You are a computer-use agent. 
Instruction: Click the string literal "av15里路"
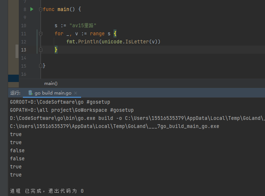click(83, 25)
